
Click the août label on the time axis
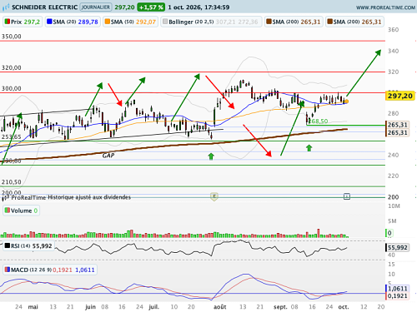click(x=219, y=307)
